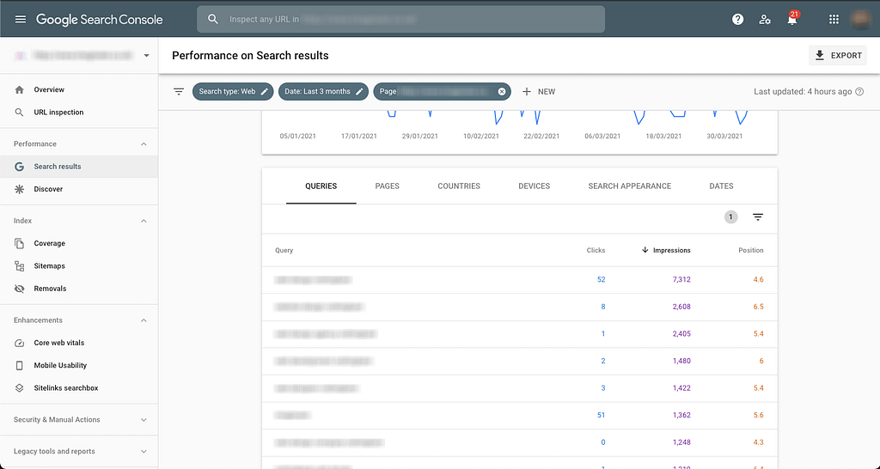Collapse the Enhancements section
The width and height of the screenshot is (880, 469).
144,320
